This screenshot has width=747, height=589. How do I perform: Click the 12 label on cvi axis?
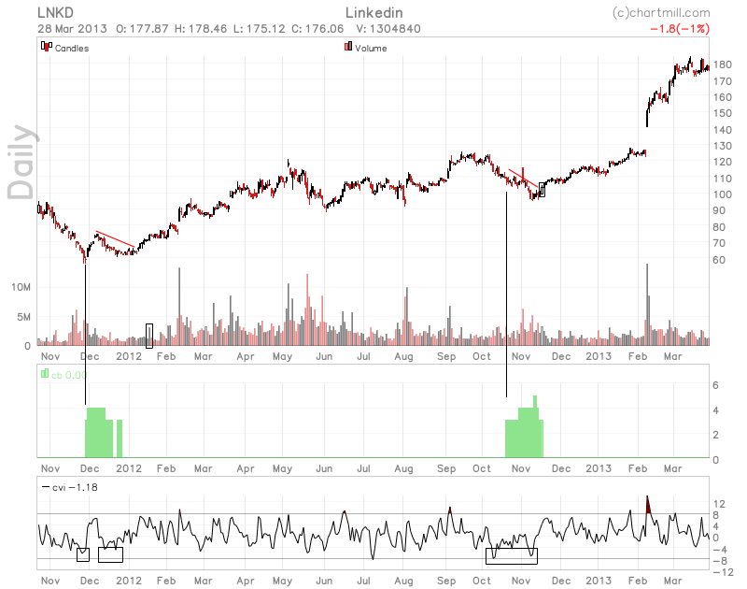tap(719, 504)
